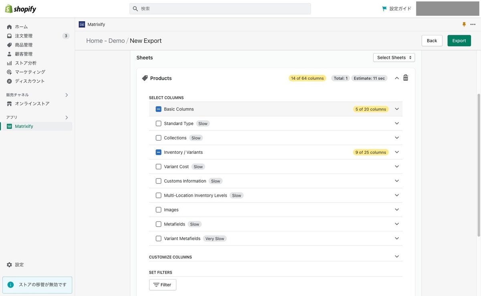Open the Select Sheets dropdown

[394, 57]
